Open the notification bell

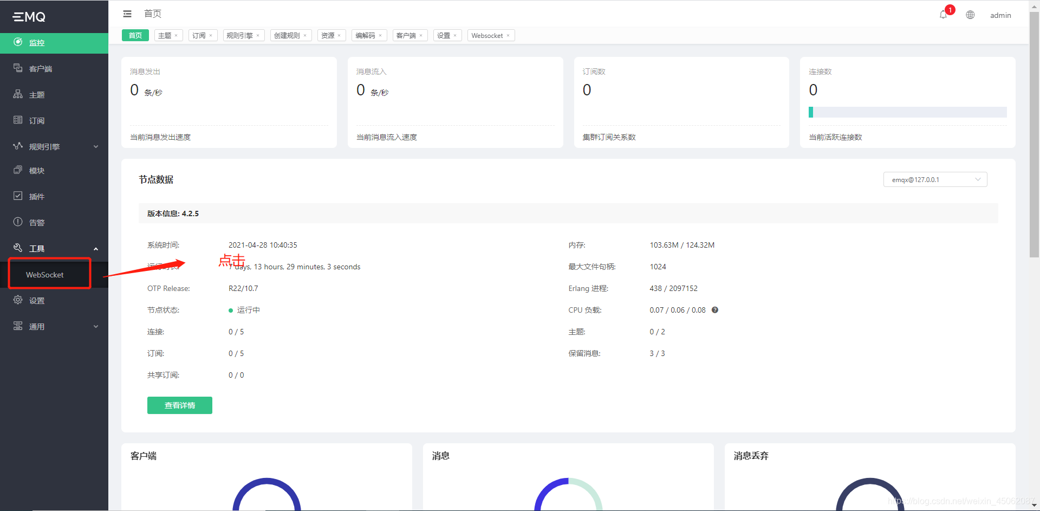(943, 15)
